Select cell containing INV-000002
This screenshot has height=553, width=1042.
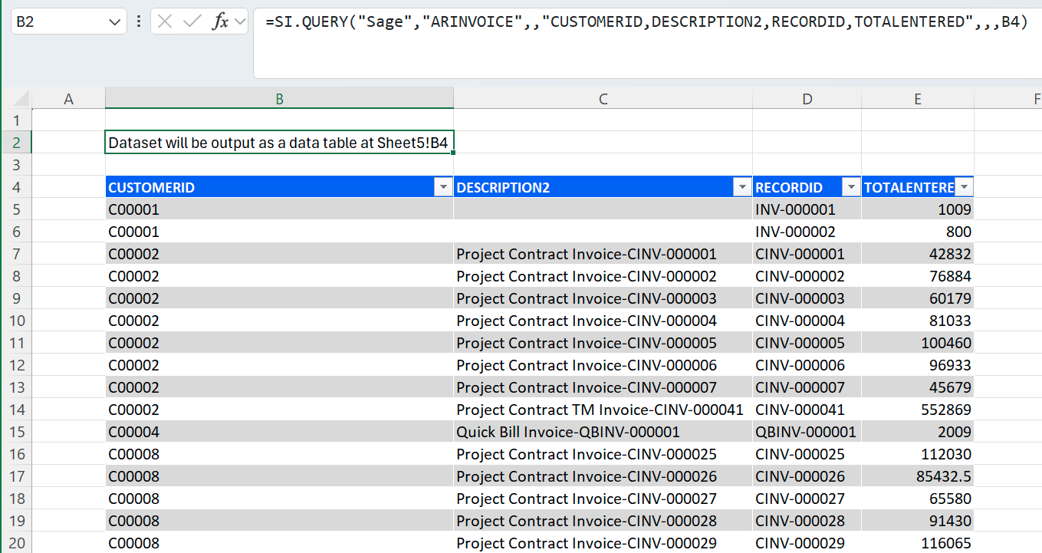click(x=795, y=232)
